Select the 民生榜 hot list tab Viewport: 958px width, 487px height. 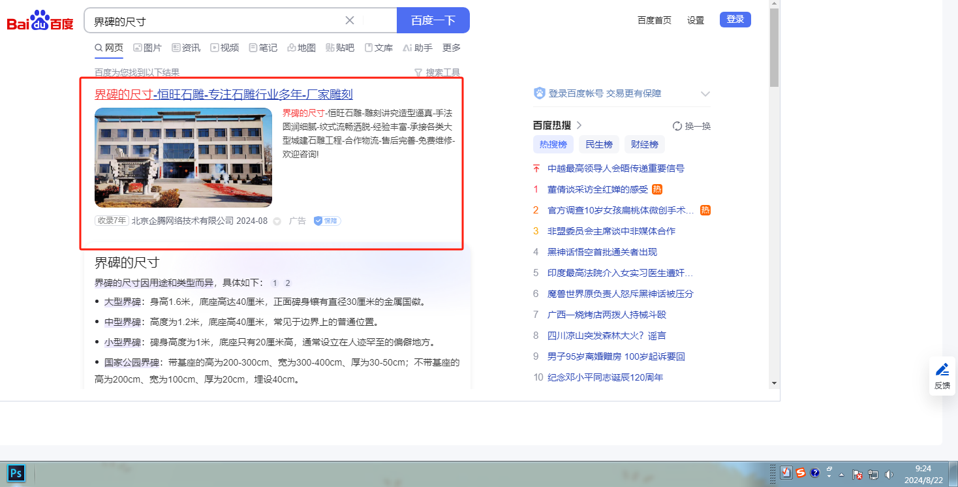coord(599,144)
